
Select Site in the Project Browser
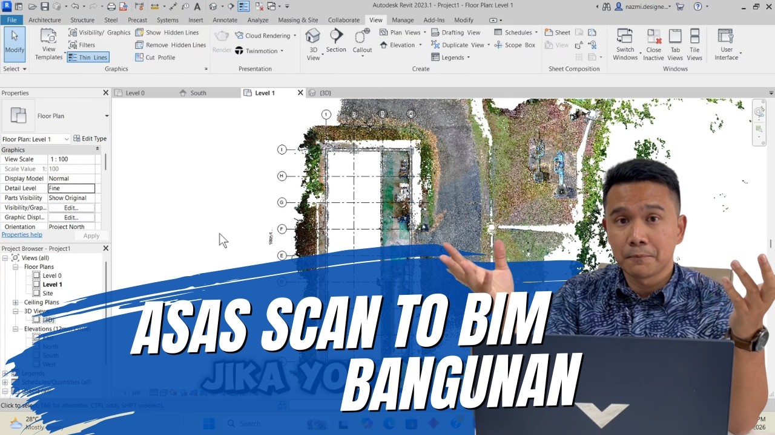tap(47, 294)
